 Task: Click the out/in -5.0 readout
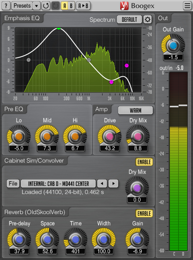180,68
